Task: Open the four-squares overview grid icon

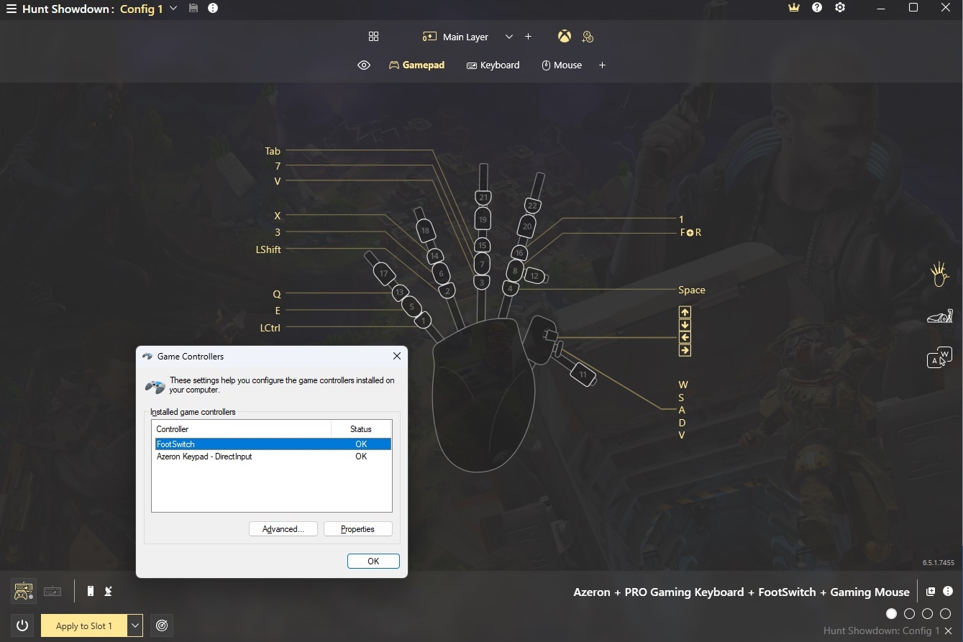Action: tap(373, 37)
